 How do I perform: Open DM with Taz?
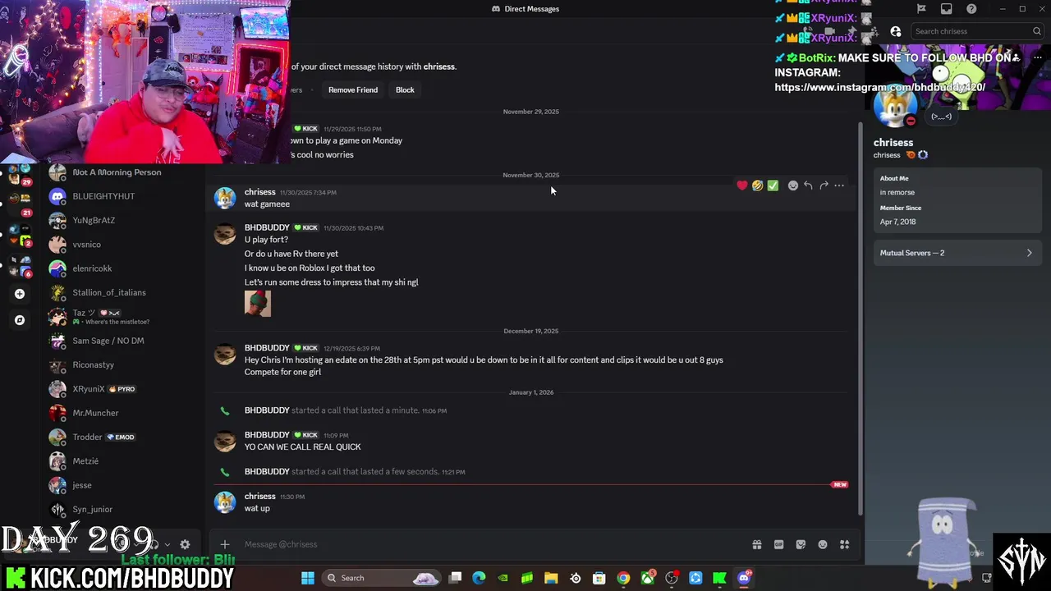pyautogui.click(x=123, y=317)
